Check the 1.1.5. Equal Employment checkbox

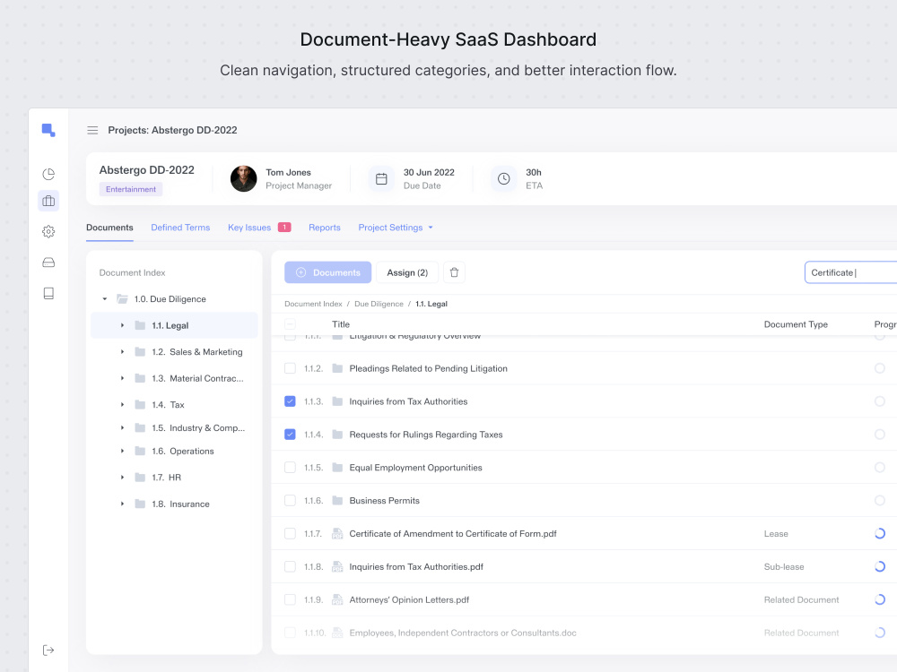click(290, 468)
